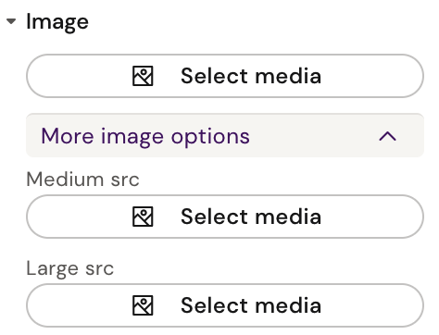The height and width of the screenshot is (335, 439).
Task: Click picture icon in the Medium src button
Action: click(143, 217)
